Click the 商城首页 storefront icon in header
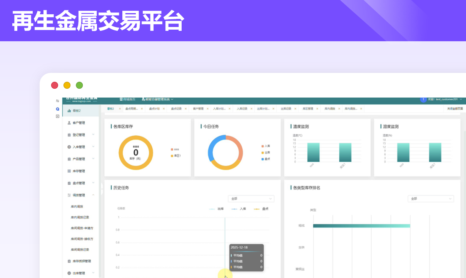 coord(121,99)
